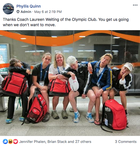Viewport: 140px width, 146px height.
Task: Open Jennifer Phalen's name in reactions
Action: click(33, 141)
